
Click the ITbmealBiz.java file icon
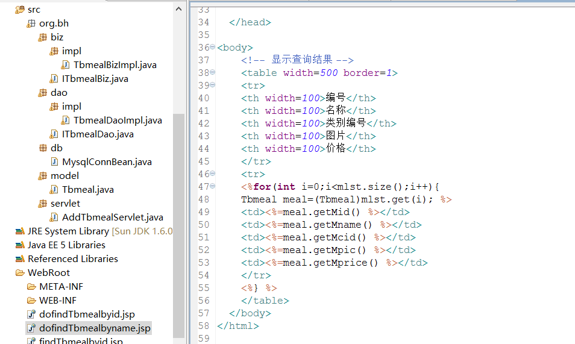(54, 79)
